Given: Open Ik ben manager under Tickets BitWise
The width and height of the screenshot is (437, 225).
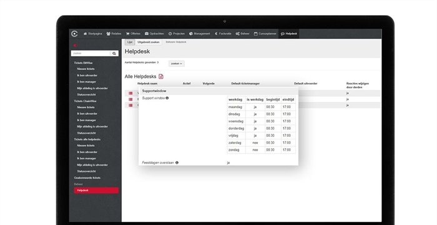Looking at the screenshot, I should [x=86, y=82].
